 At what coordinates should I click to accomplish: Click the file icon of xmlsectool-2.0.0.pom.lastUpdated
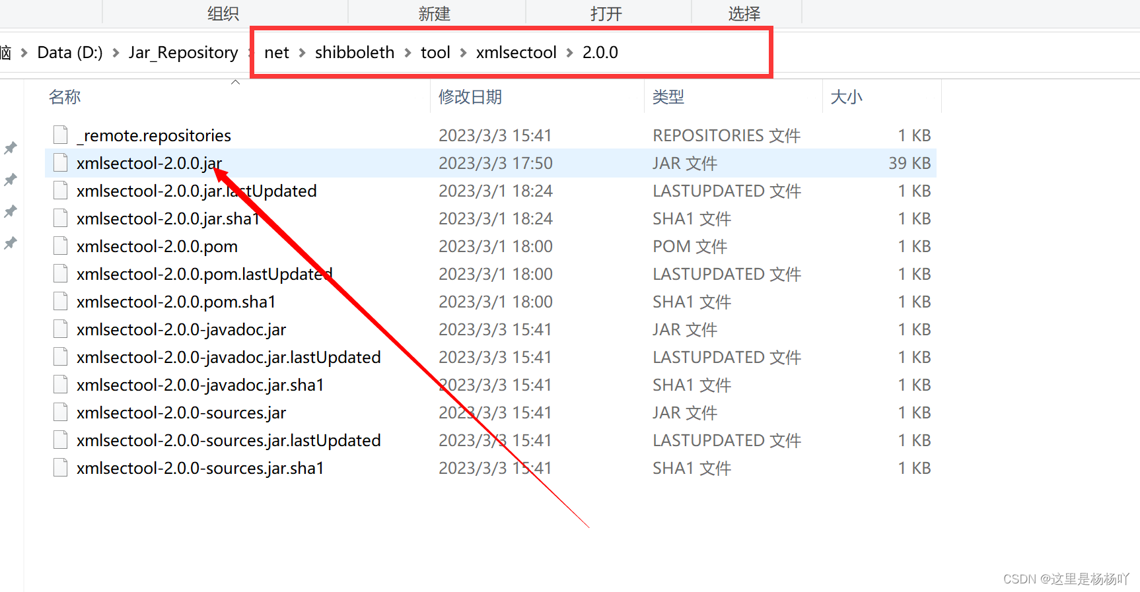tap(61, 274)
